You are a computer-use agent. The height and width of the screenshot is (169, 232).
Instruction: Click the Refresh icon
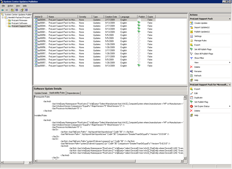coord(191,76)
